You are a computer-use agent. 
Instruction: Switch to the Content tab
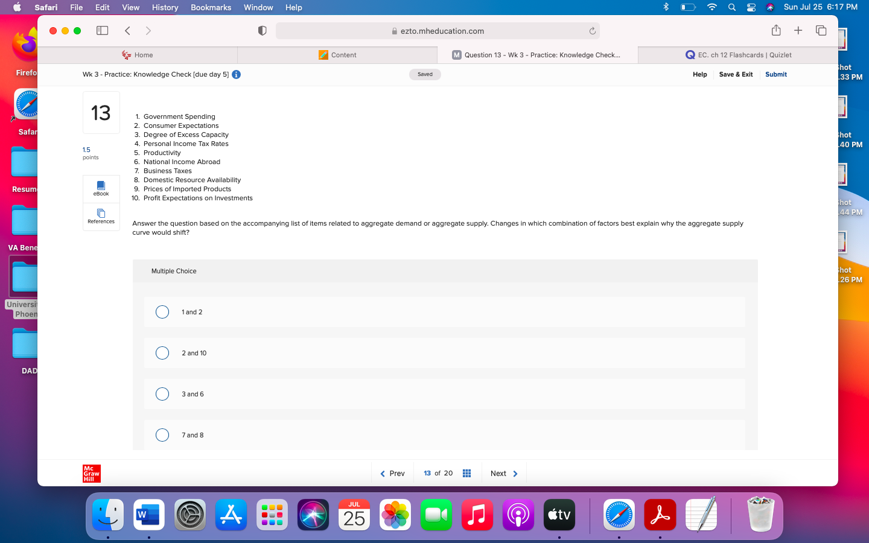pyautogui.click(x=338, y=55)
